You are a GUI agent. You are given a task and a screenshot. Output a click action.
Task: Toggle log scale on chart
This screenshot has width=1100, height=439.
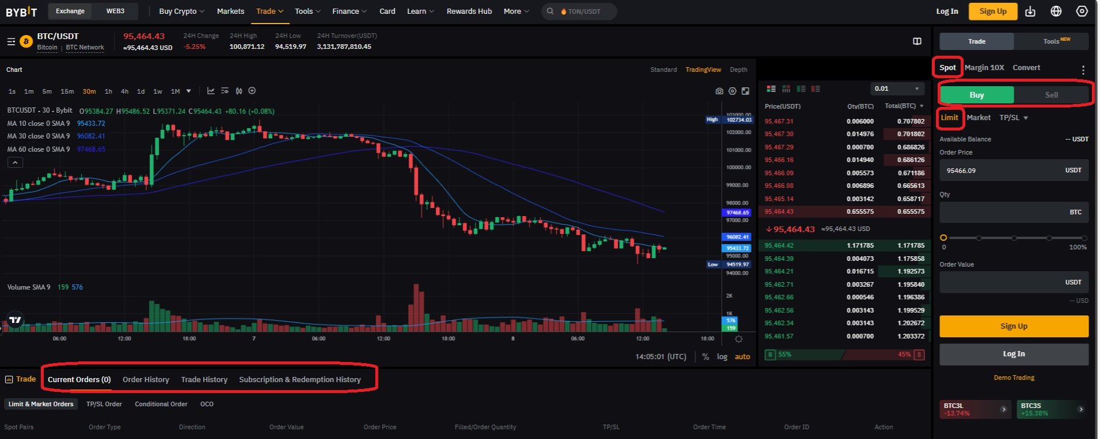point(722,357)
